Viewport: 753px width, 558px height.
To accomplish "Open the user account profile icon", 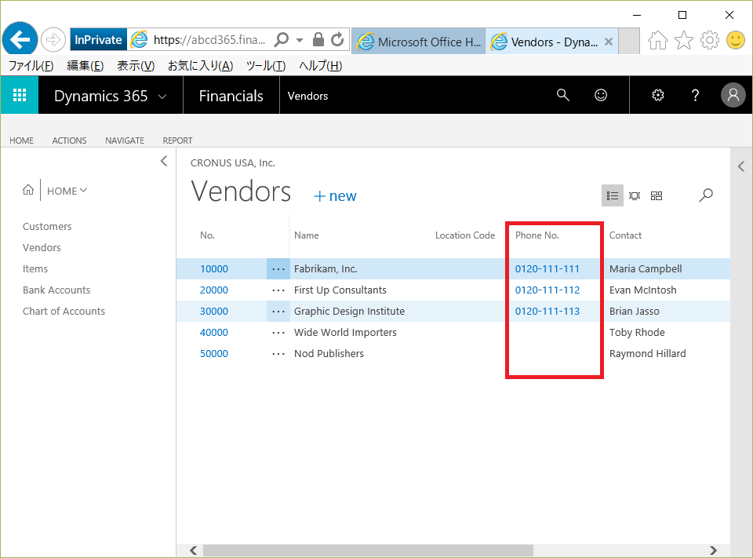I will click(733, 95).
